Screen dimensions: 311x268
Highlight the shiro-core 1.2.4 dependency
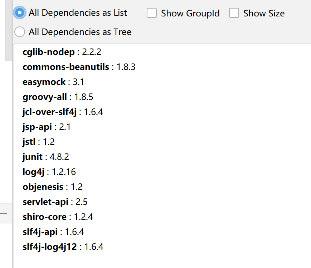pyautogui.click(x=58, y=217)
